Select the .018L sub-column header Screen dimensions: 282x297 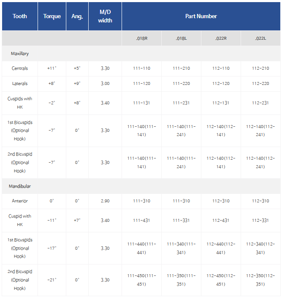[181, 38]
